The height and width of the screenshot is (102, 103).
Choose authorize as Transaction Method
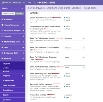(x=65, y=95)
